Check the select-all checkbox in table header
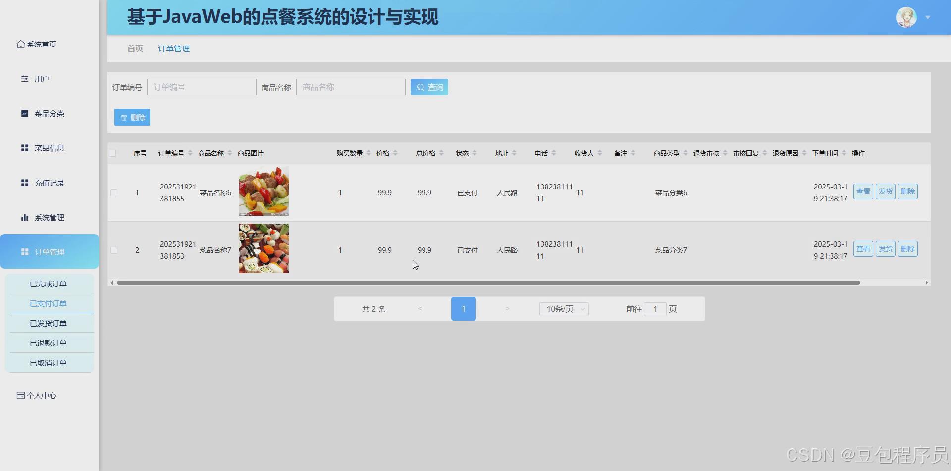 [113, 153]
